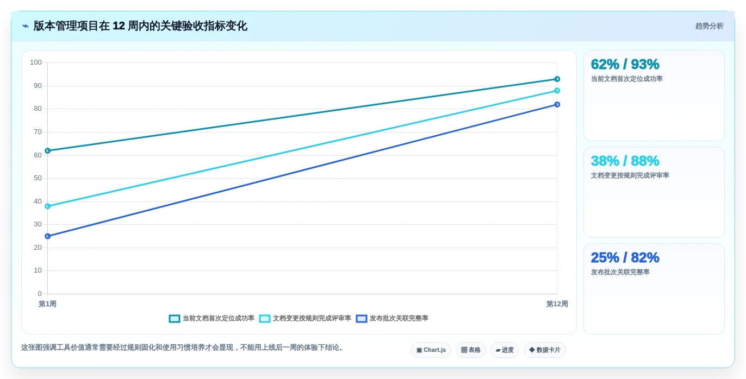Click the 第12周 data point at 88

tap(557, 91)
